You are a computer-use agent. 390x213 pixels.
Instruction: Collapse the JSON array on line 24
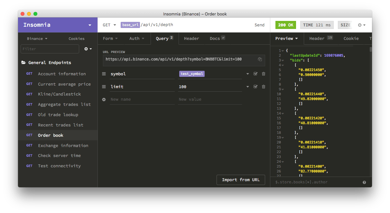(x=283, y=162)
